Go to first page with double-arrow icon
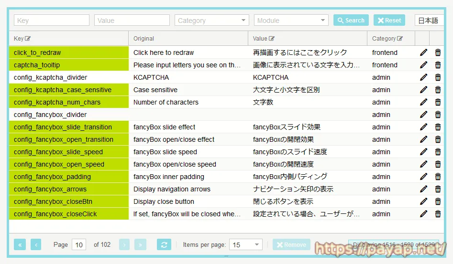 pyautogui.click(x=20, y=244)
